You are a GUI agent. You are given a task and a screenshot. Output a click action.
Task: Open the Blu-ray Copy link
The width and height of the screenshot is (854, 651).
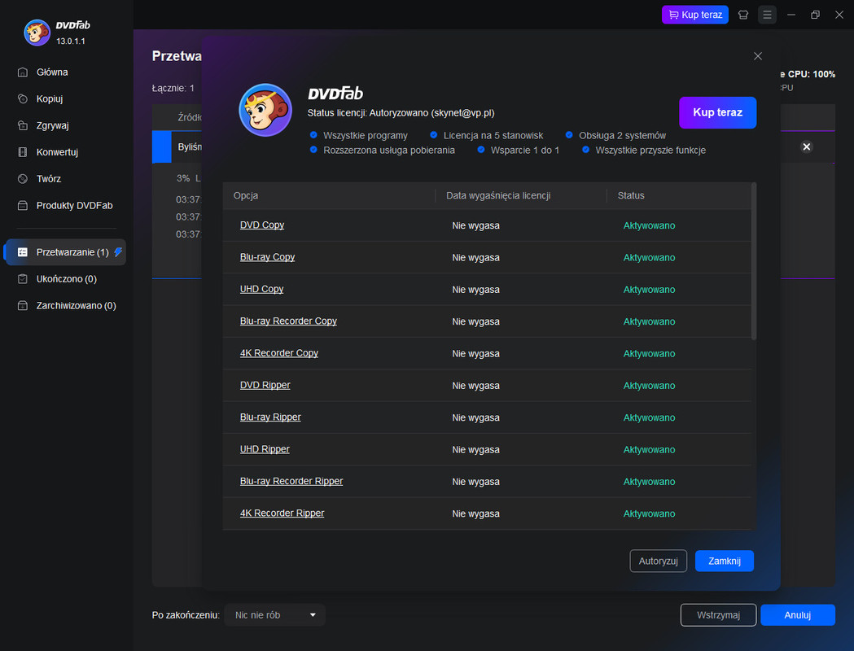pyautogui.click(x=267, y=257)
